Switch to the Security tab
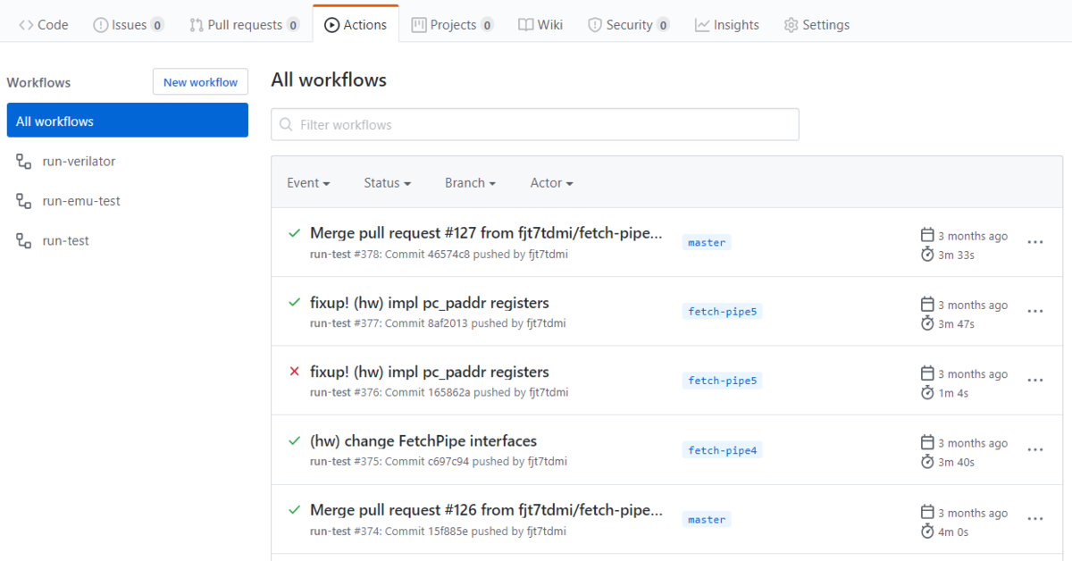 [x=628, y=25]
